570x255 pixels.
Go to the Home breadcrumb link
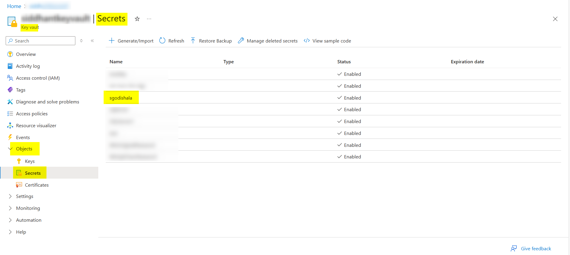[14, 6]
